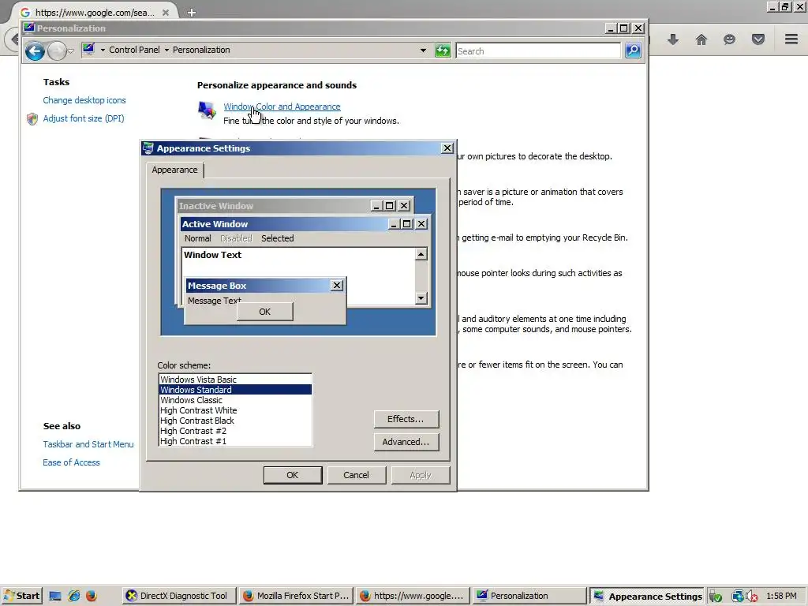Click the green Refresh icon in address bar
The height and width of the screenshot is (606, 808).
point(442,50)
